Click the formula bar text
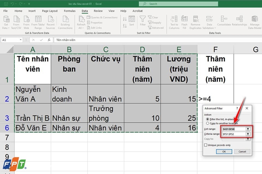 click(x=66, y=40)
